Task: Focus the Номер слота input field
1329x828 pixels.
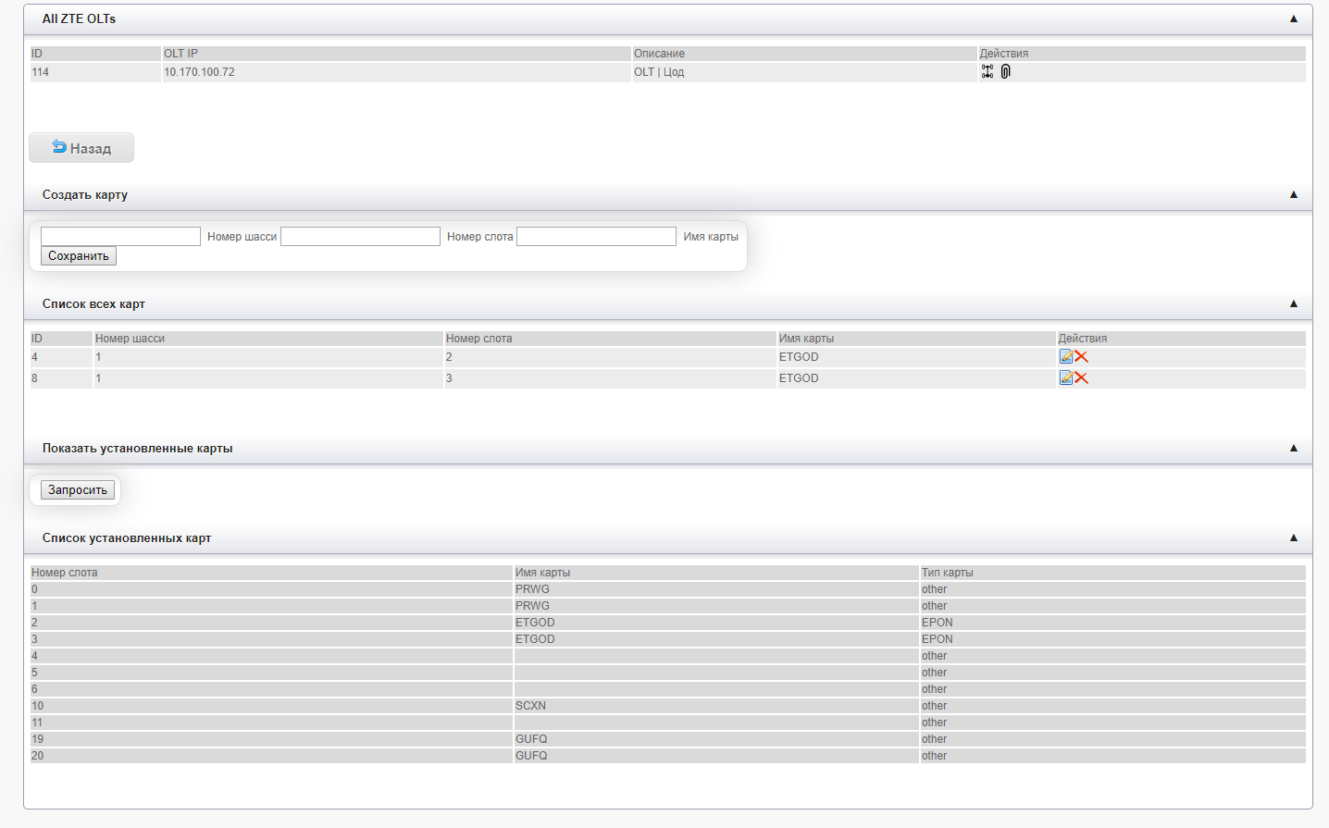Action: click(x=360, y=237)
